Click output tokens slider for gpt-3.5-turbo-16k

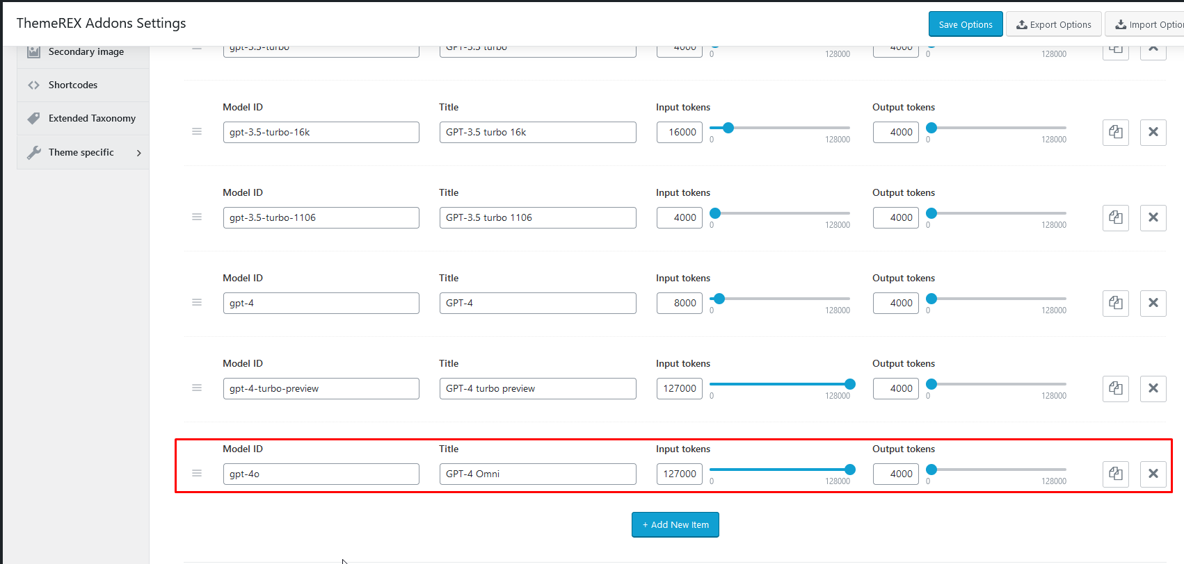pyautogui.click(x=996, y=128)
